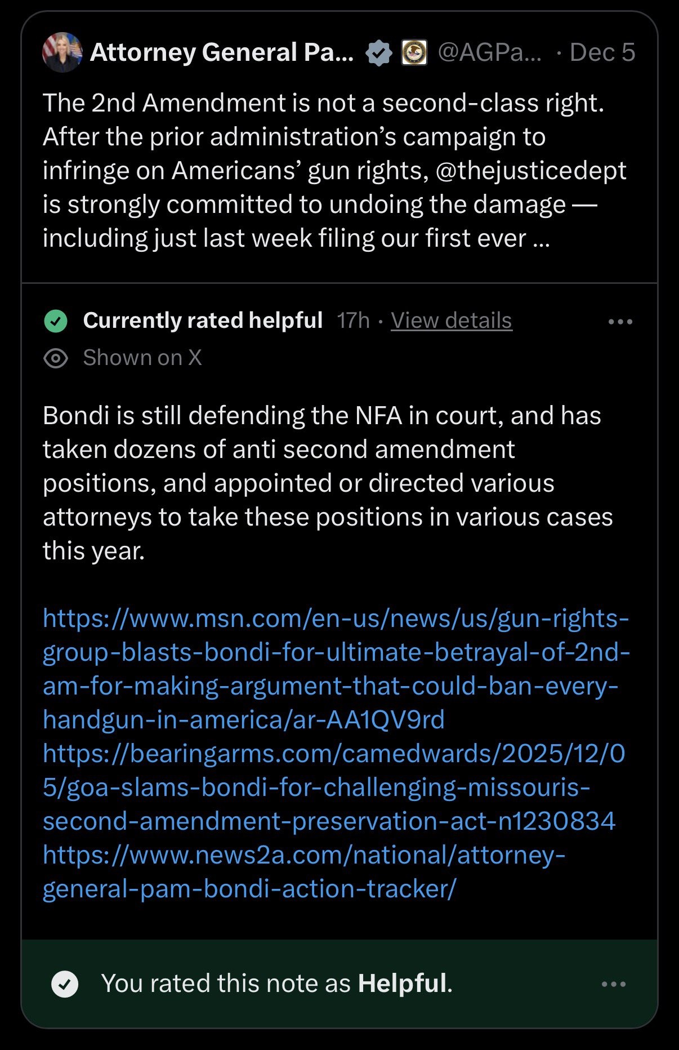
Task: Open the bearingarms.com GOA article link
Action: [x=333, y=787]
